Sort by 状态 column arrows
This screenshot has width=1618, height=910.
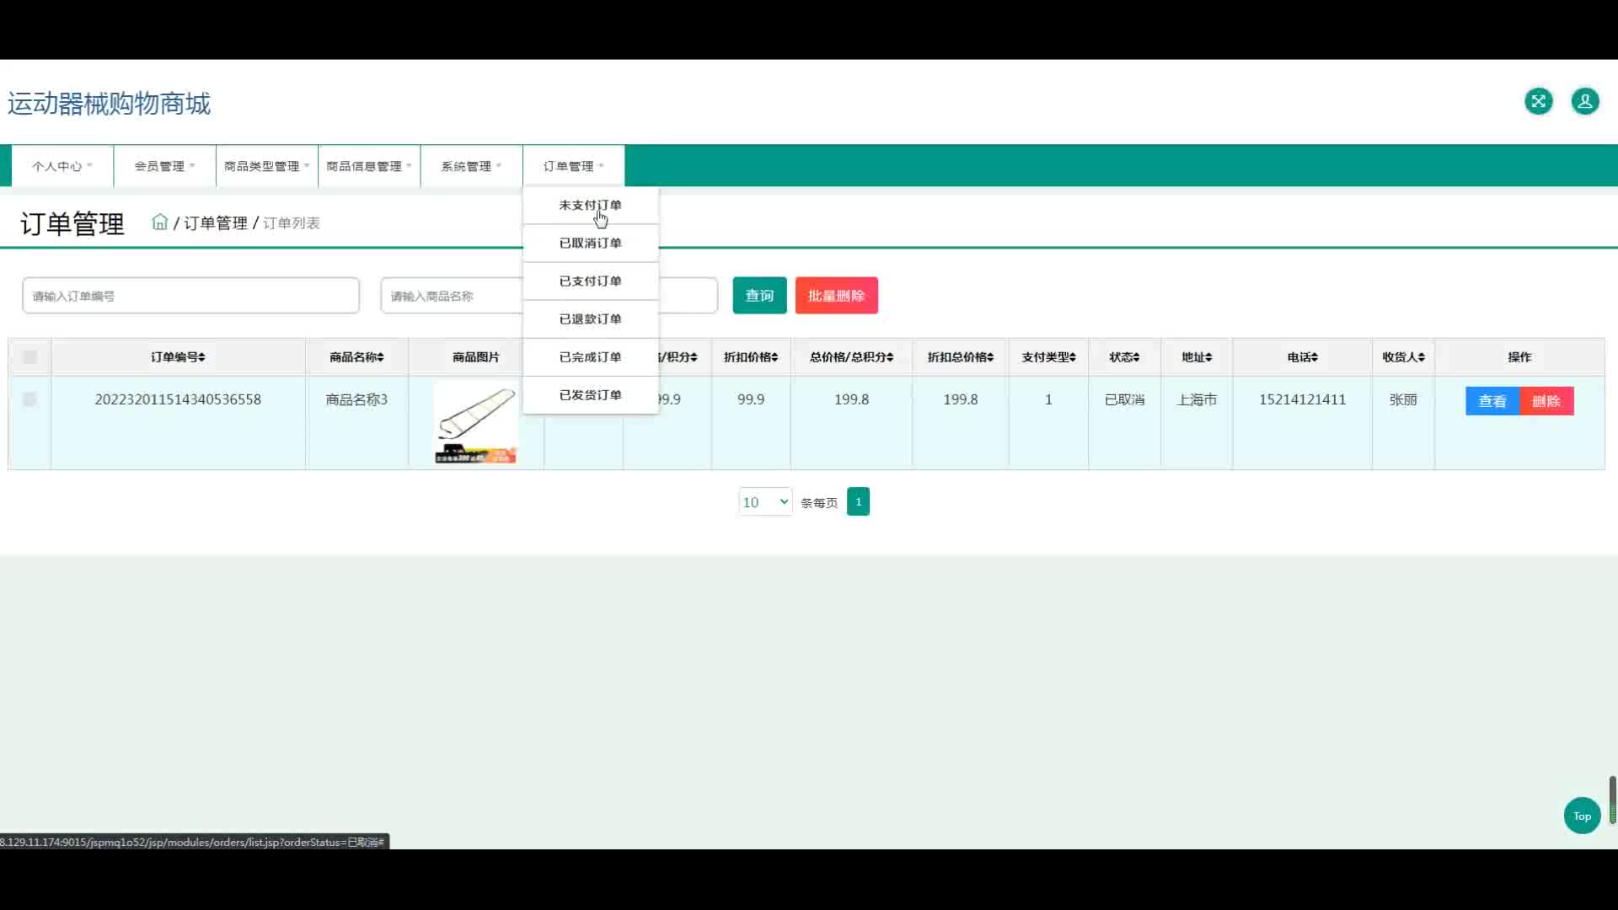point(1136,357)
